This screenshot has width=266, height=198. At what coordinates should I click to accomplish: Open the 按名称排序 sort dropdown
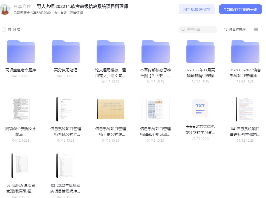pos(235,30)
